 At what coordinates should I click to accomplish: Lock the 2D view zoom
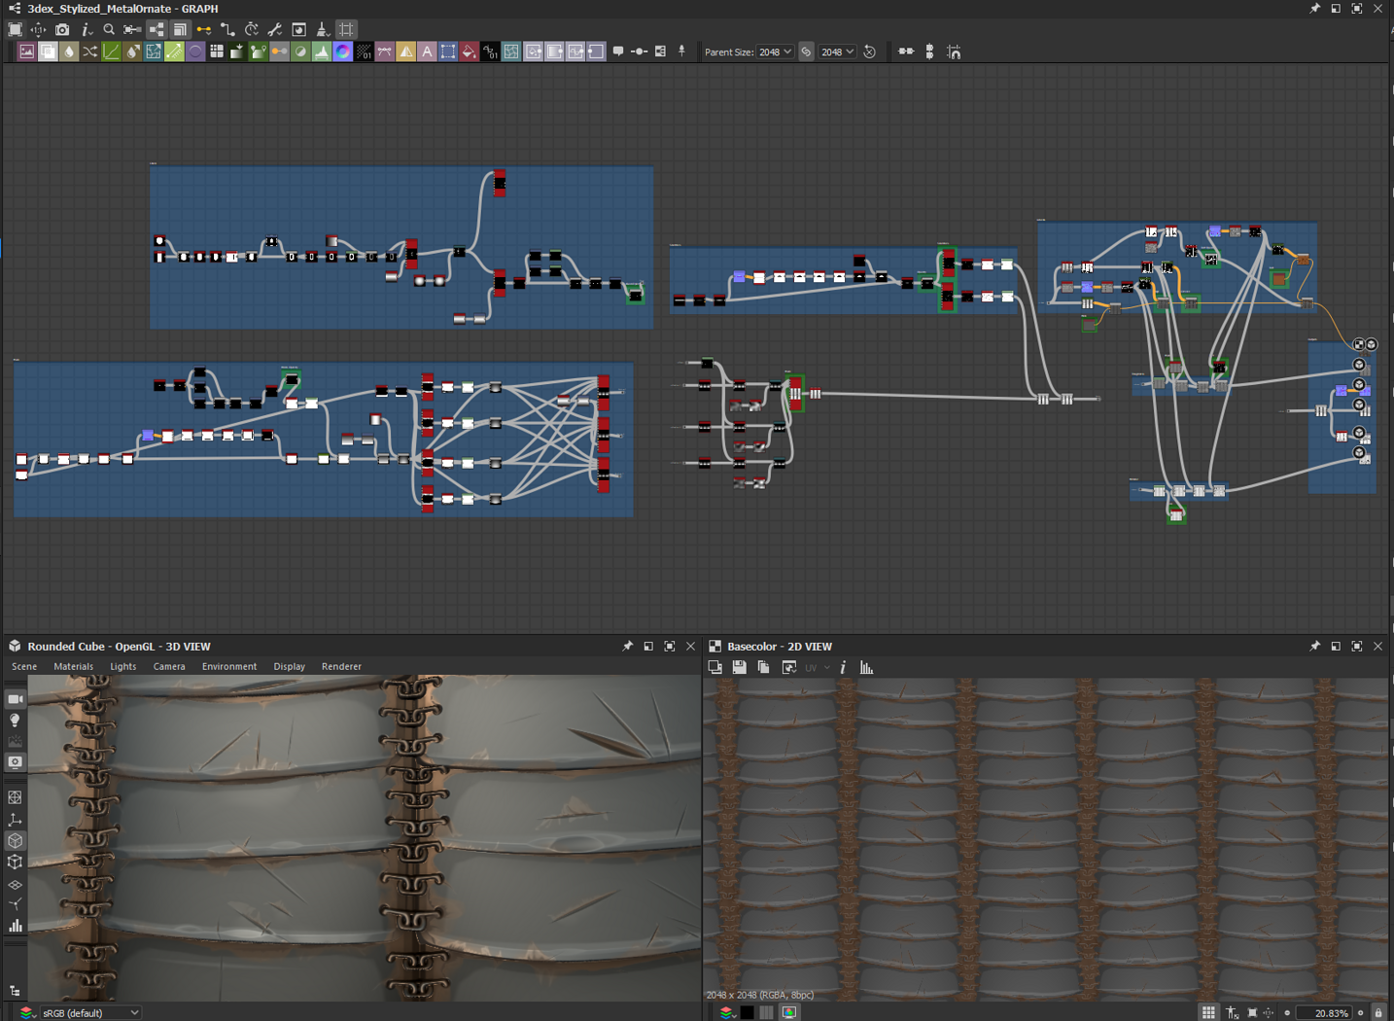pyautogui.click(x=1378, y=1012)
